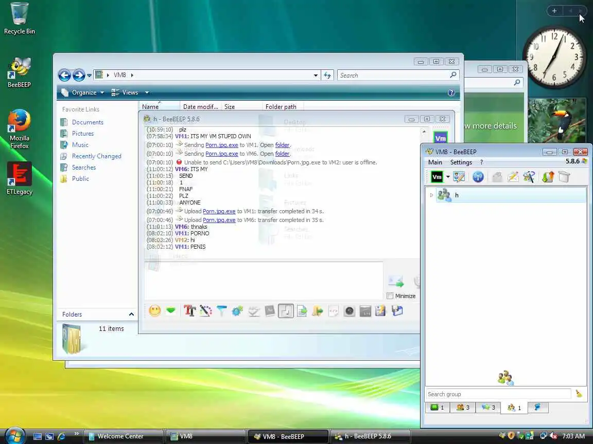This screenshot has height=444, width=593.
Task: Click the send file document icon
Action: click(302, 311)
